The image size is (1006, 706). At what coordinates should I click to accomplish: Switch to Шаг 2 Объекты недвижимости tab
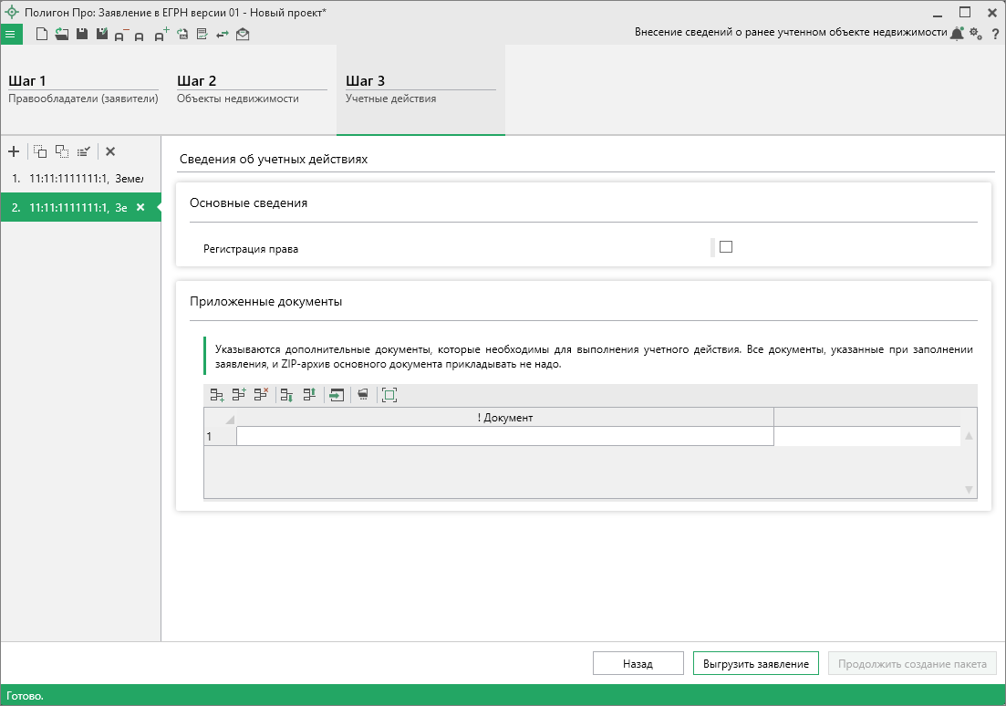[x=251, y=89]
